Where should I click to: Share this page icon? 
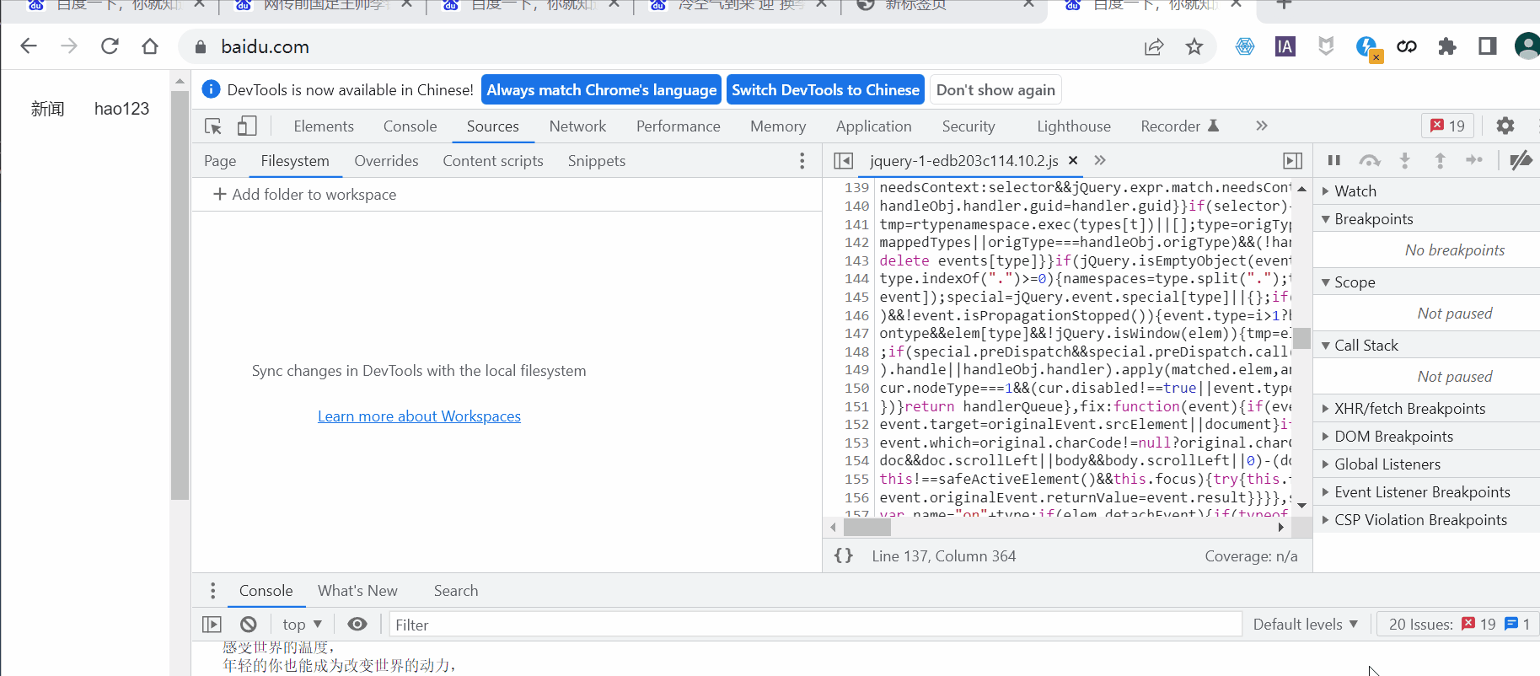[x=1154, y=47]
